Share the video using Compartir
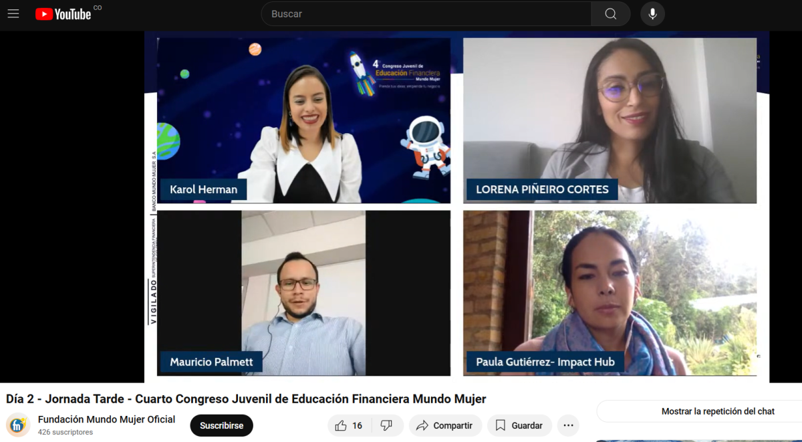This screenshot has width=802, height=442. click(x=444, y=425)
